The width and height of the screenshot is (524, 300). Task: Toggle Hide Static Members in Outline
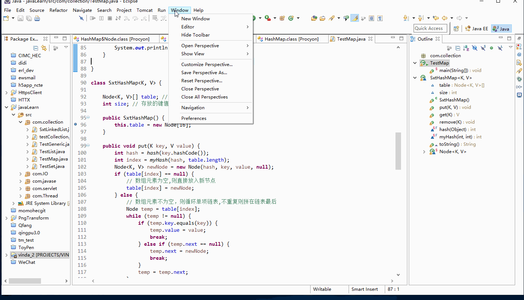[483, 48]
